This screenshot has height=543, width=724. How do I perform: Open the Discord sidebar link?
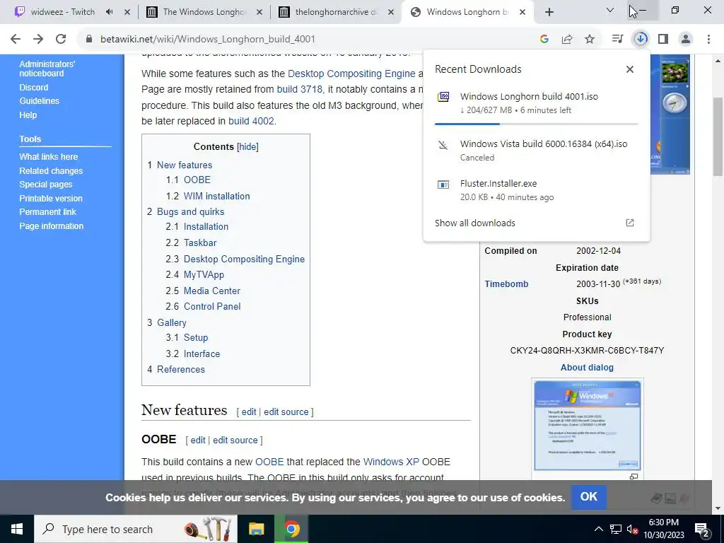pos(34,87)
